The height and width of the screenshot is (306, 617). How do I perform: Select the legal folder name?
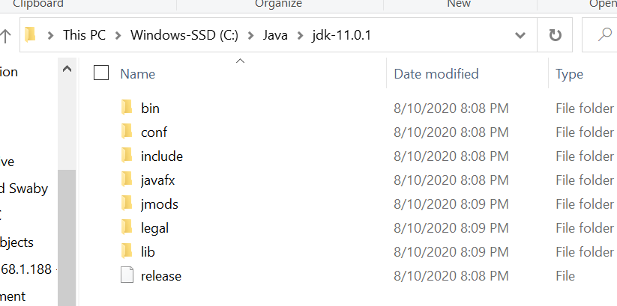click(154, 227)
